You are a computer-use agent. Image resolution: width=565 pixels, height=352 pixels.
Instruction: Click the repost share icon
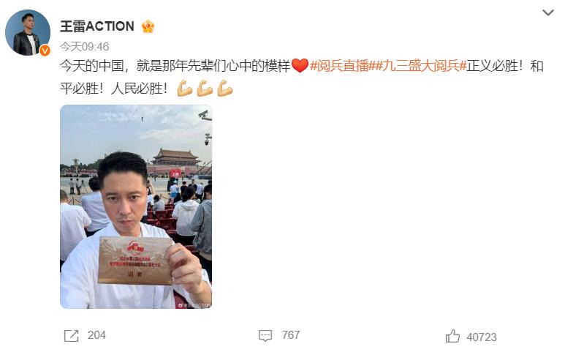tap(71, 335)
